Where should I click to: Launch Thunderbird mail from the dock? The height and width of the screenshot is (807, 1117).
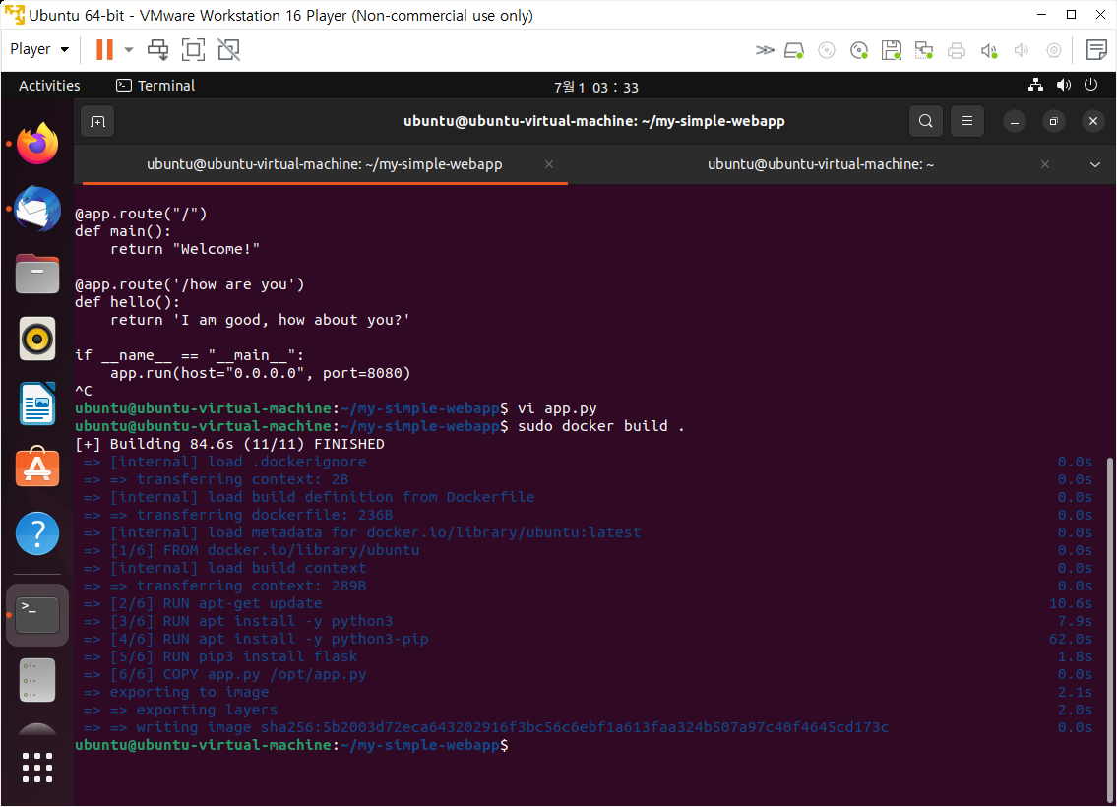pyautogui.click(x=37, y=208)
